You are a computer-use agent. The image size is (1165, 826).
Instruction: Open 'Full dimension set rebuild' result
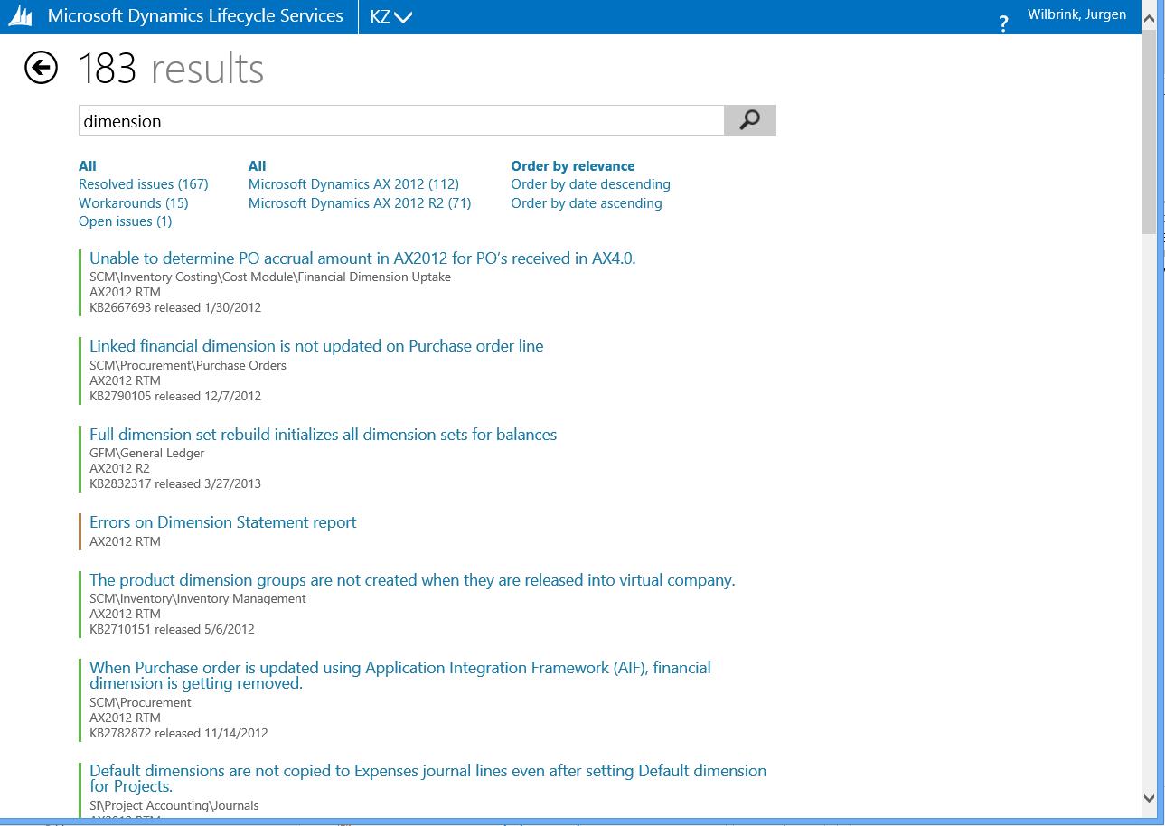pyautogui.click(x=323, y=435)
